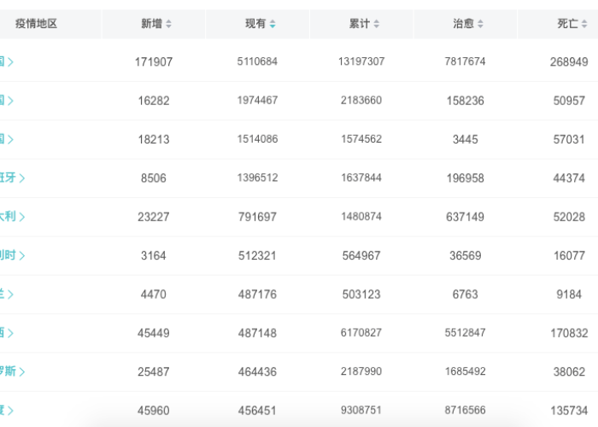Screen dimensions: 598x427
Task: Select recovered value 196958
Action: click(x=466, y=178)
